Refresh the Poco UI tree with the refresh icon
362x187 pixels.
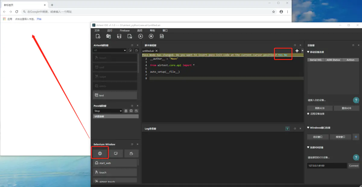pos(131,111)
